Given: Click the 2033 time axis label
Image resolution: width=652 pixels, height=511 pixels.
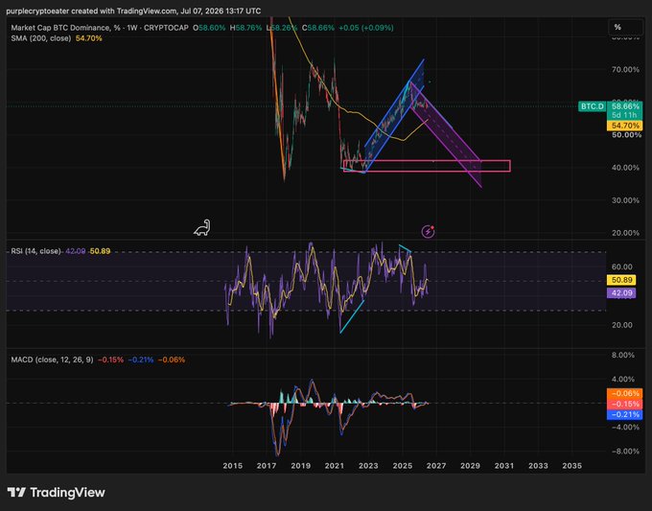Looking at the screenshot, I should (538, 466).
